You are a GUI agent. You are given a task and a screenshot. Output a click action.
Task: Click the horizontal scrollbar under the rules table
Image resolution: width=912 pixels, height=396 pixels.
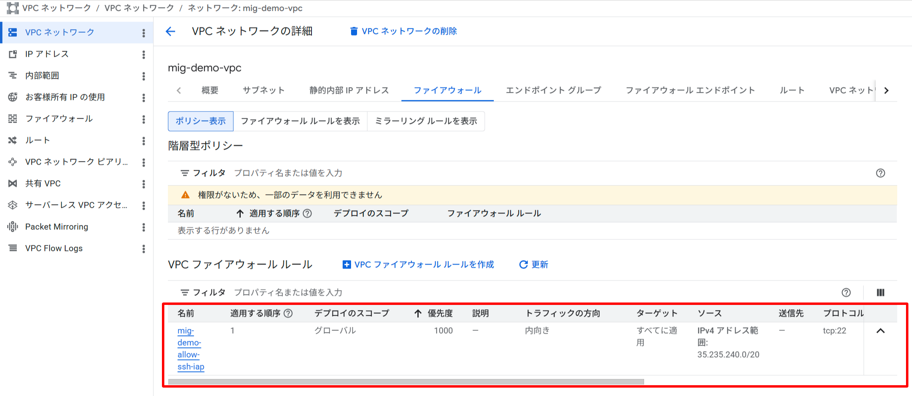(406, 382)
